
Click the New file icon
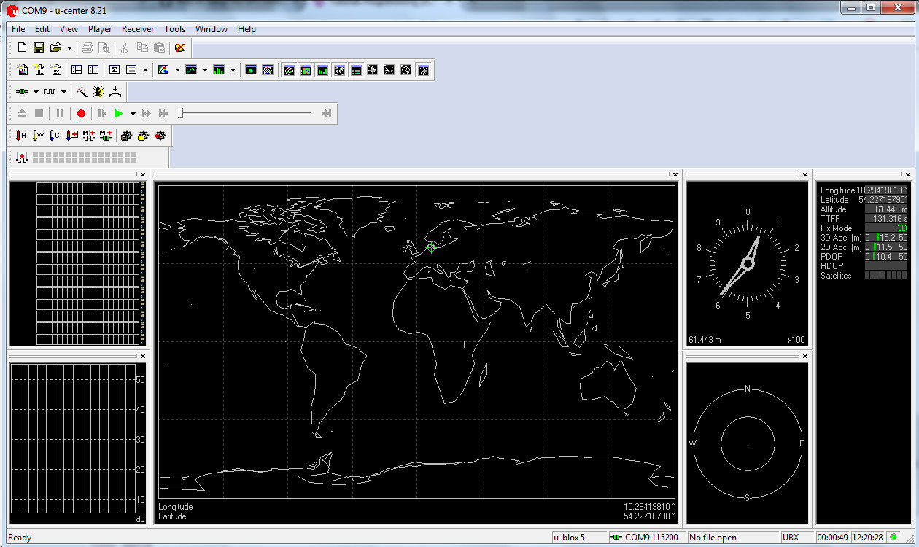(x=22, y=48)
